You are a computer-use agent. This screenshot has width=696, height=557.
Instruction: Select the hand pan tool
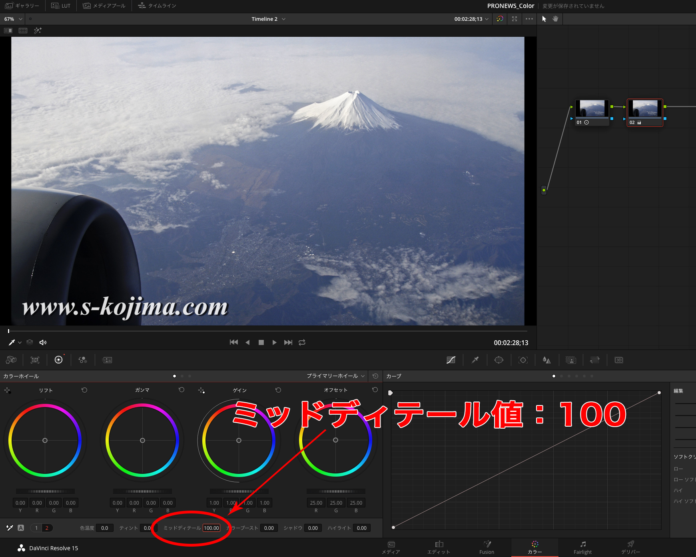pos(555,19)
